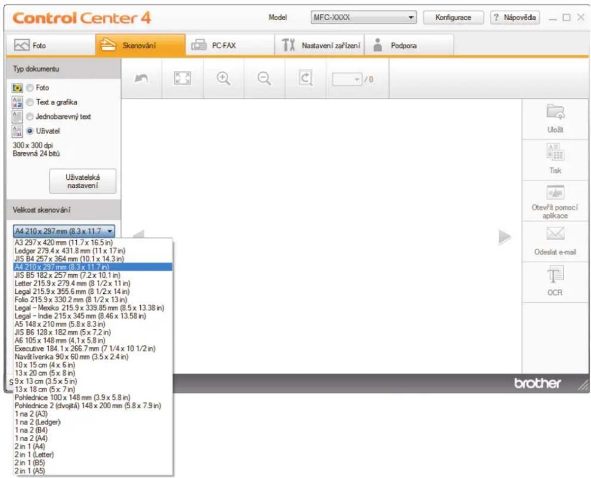This screenshot has height=478, width=591.
Task: Choose JIS B4 257 x 364 mm
Action: click(x=93, y=258)
